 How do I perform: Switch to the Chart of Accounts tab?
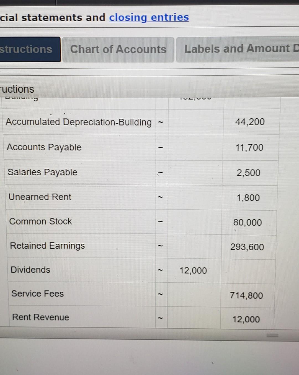(118, 49)
